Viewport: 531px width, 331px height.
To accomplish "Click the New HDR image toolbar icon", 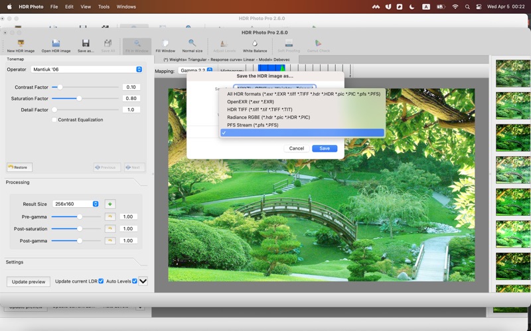I will (x=21, y=44).
